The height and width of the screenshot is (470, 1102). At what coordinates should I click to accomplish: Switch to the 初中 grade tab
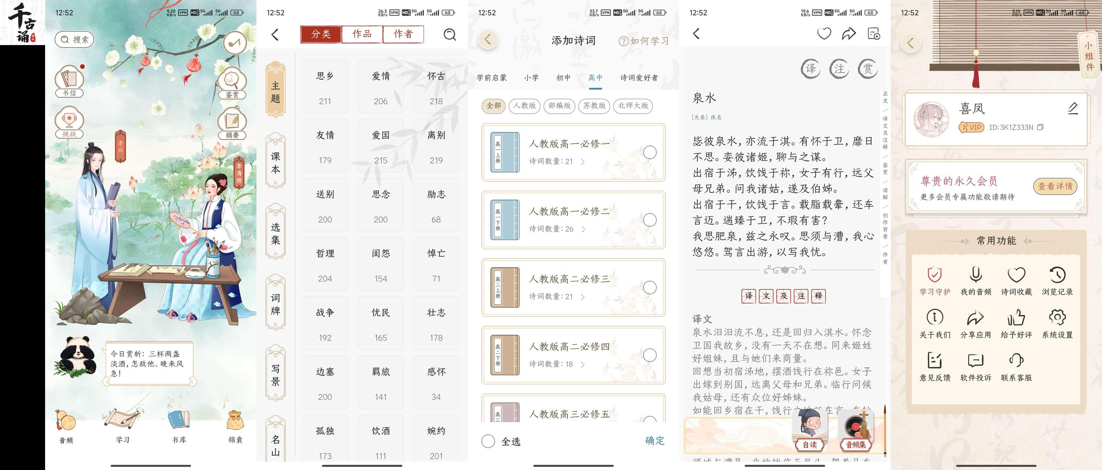coord(563,78)
